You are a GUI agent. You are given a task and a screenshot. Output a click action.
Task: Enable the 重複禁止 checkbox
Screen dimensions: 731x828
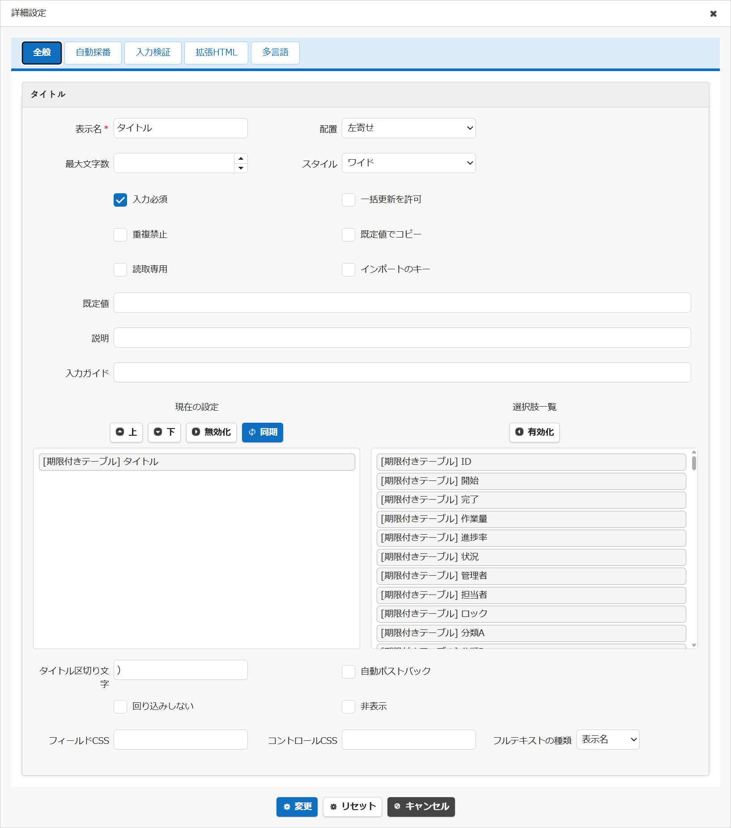(x=120, y=234)
